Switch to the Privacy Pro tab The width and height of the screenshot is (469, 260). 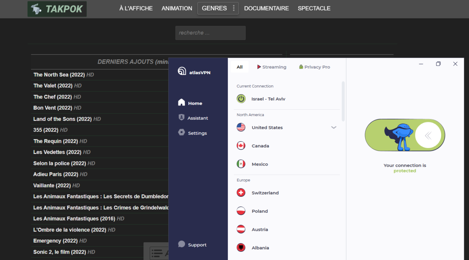tap(315, 67)
